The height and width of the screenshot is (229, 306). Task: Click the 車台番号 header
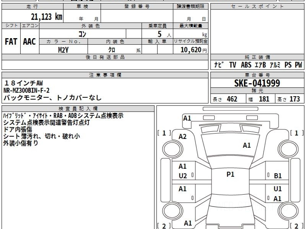click(x=257, y=75)
